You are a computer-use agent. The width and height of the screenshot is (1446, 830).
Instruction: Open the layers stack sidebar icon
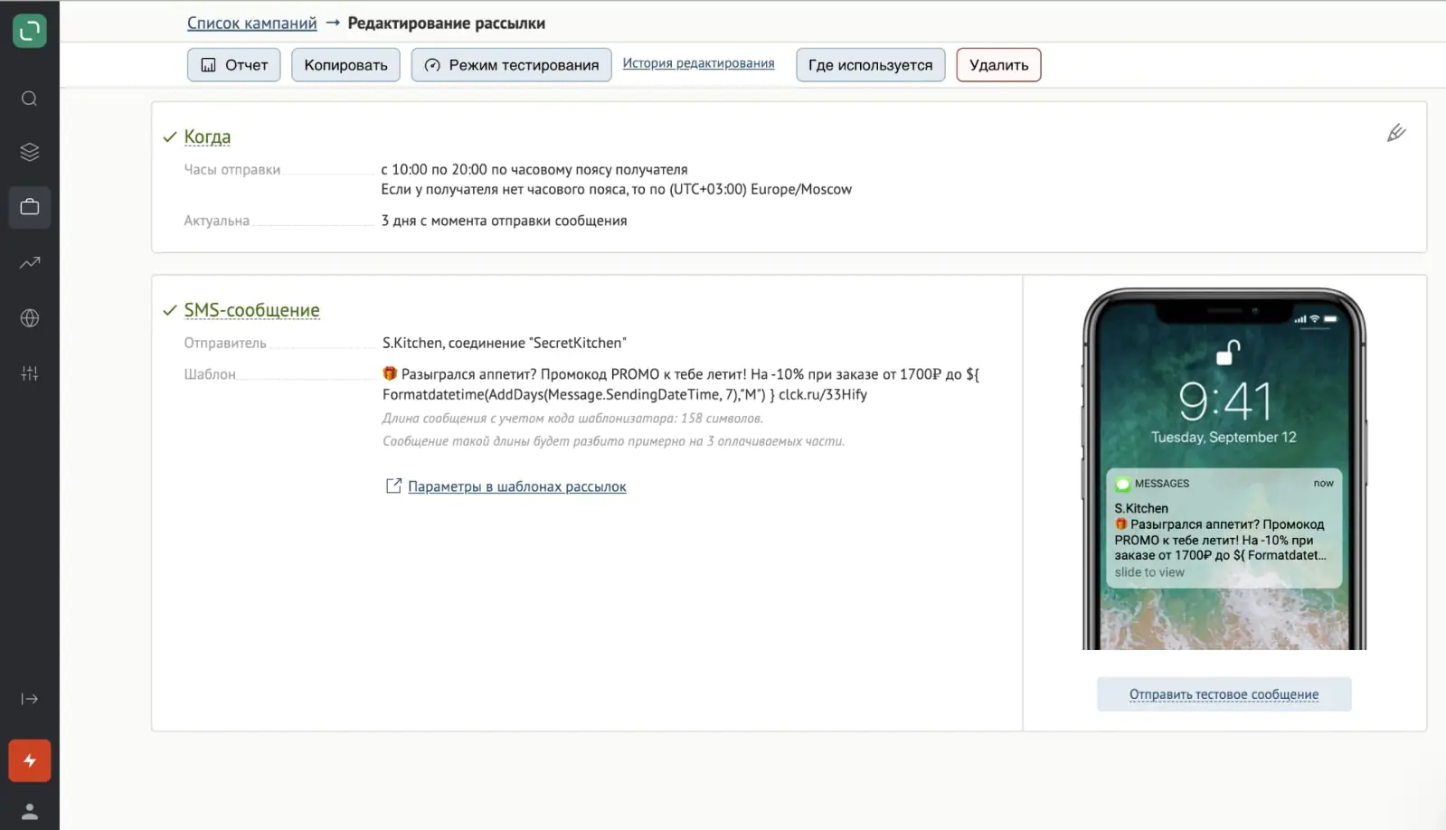[29, 152]
